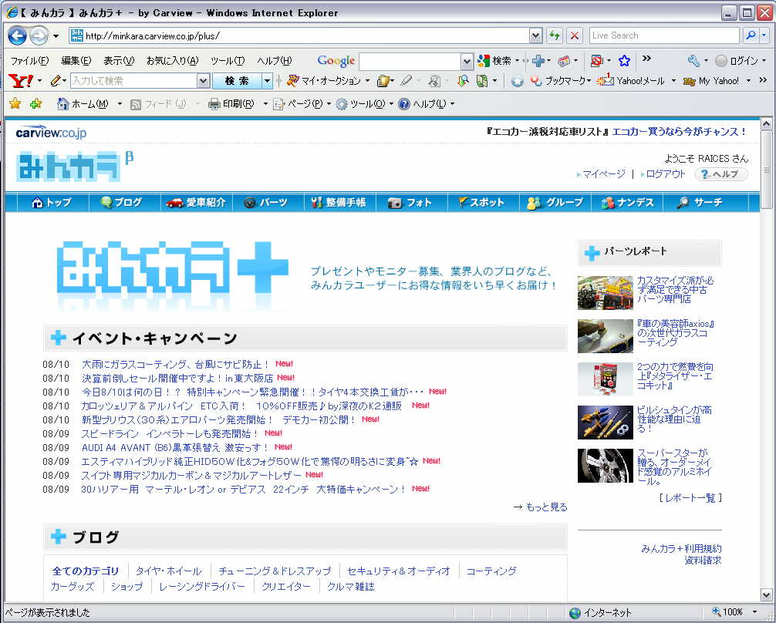Click the Internet zone globe in status bar
This screenshot has width=776, height=623.
click(x=575, y=613)
